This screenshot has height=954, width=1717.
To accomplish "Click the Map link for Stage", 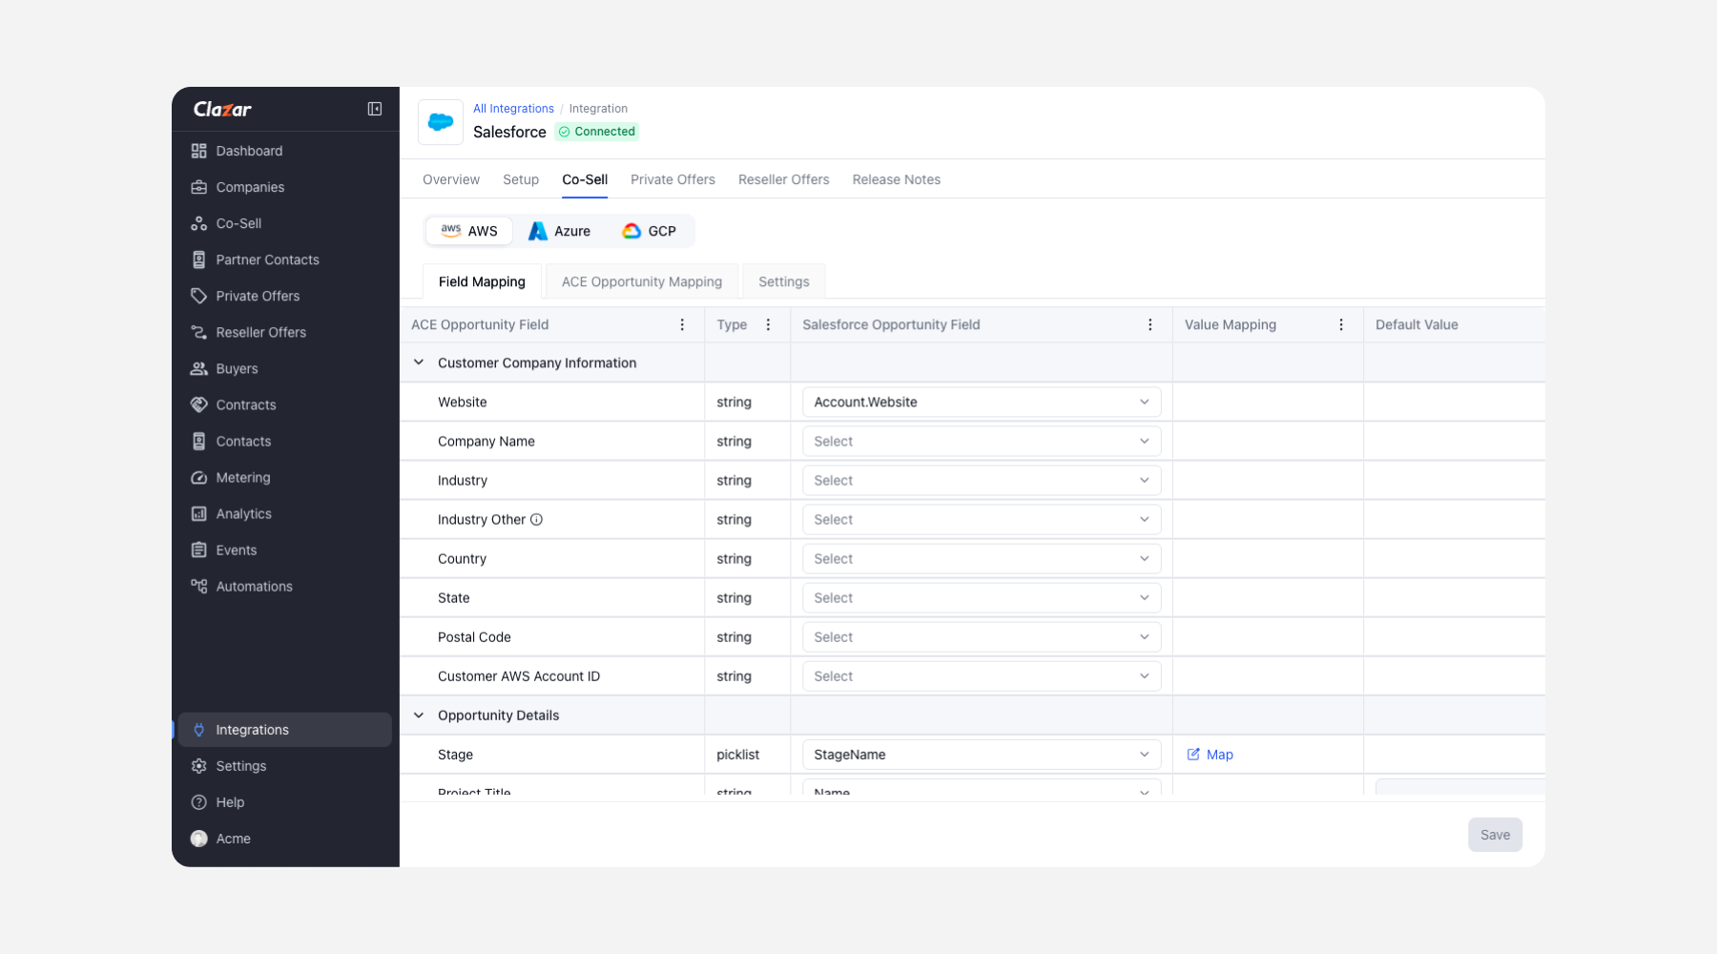I will click(x=1210, y=755).
